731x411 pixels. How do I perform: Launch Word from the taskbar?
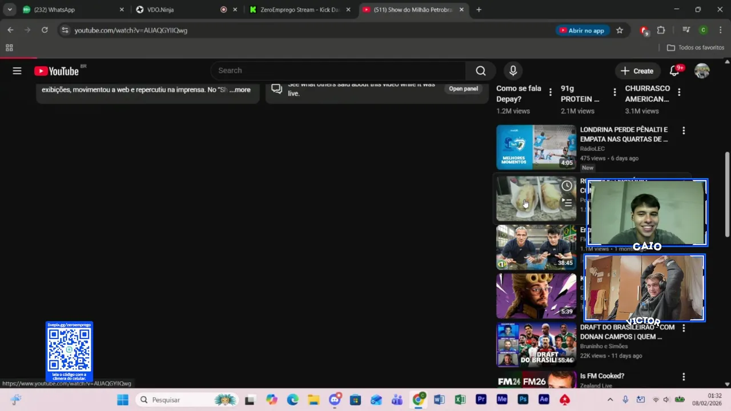pyautogui.click(x=439, y=400)
